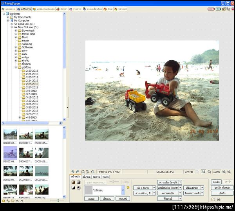Click the printer icon under Save

pos(219,199)
